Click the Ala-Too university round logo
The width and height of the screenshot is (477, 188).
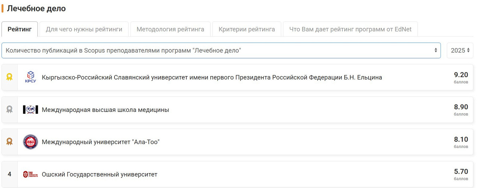[31, 142]
